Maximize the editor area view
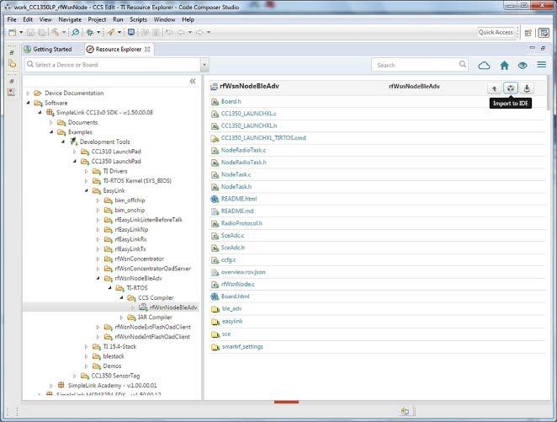The height and width of the screenshot is (422, 557). tap(543, 48)
